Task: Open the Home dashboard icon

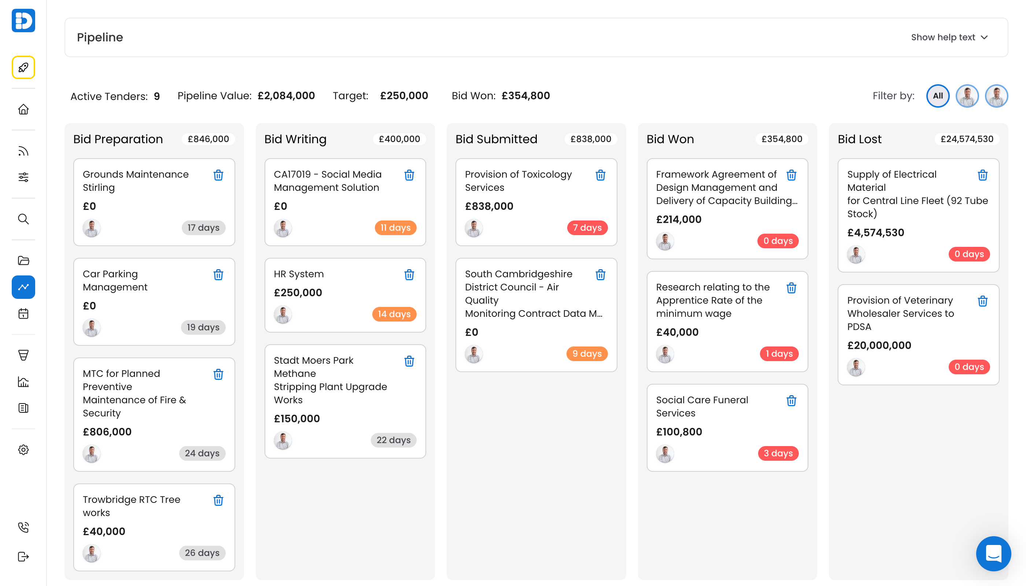Action: pos(23,109)
